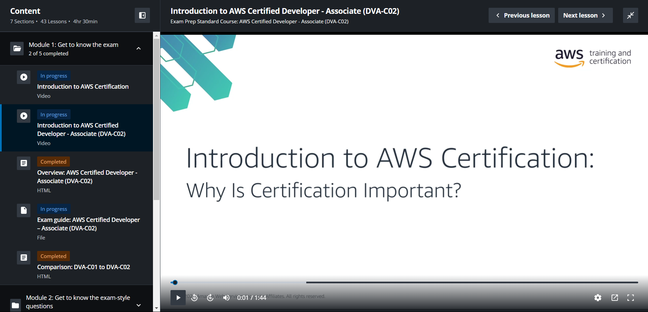
Task: Click the Module 1 open folder icon
Action: [x=17, y=49]
